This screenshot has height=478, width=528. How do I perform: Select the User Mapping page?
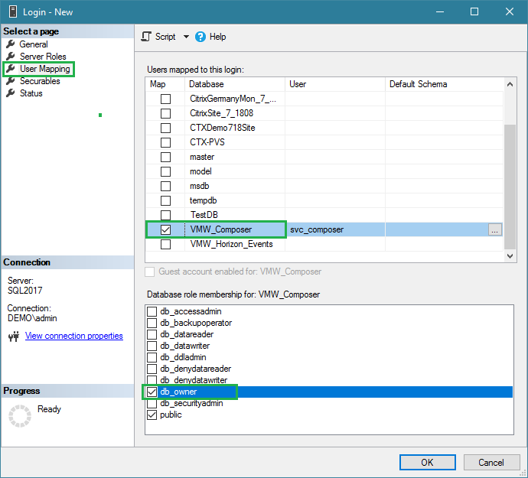(45, 69)
